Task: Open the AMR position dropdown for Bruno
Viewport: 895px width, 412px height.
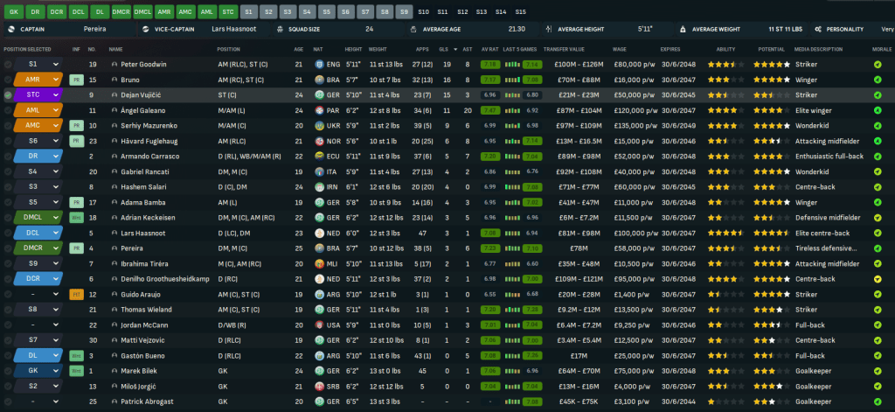Action: coord(55,80)
